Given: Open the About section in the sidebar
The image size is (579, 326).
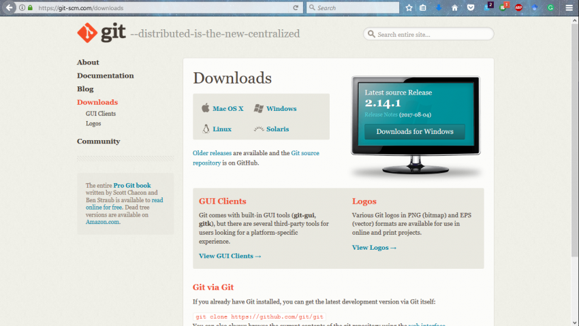Looking at the screenshot, I should tap(88, 62).
